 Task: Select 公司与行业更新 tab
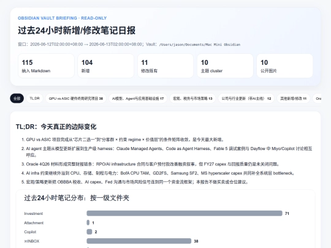(246, 99)
